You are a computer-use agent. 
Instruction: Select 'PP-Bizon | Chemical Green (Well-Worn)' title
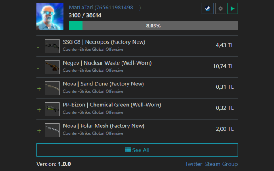coord(112,105)
